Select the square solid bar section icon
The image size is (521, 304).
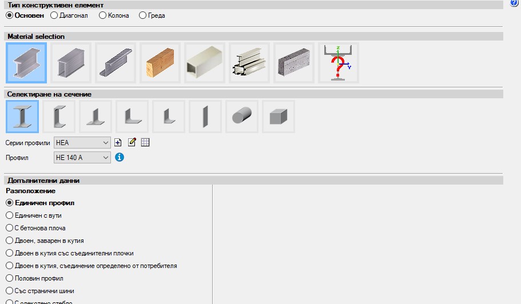coord(278,117)
